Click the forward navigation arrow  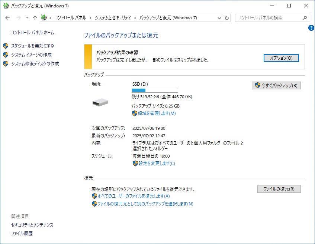pos(19,18)
